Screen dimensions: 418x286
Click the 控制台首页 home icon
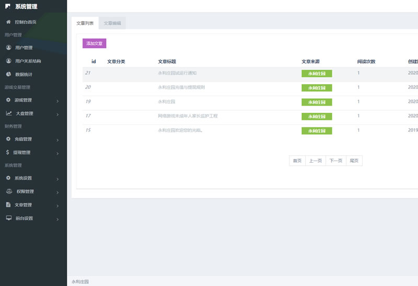(8, 22)
